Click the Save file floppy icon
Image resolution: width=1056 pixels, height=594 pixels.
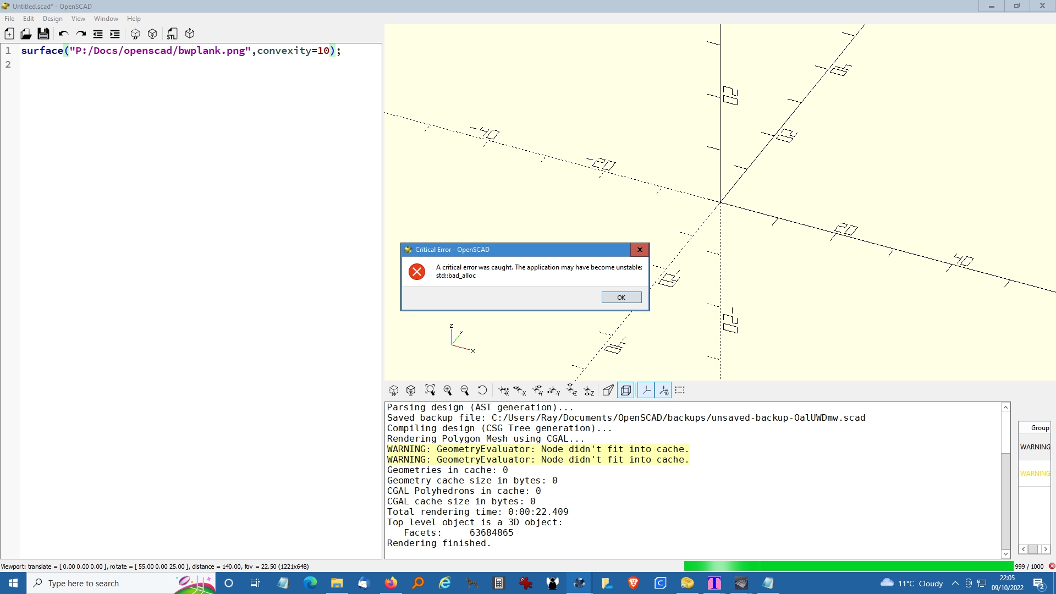(43, 34)
